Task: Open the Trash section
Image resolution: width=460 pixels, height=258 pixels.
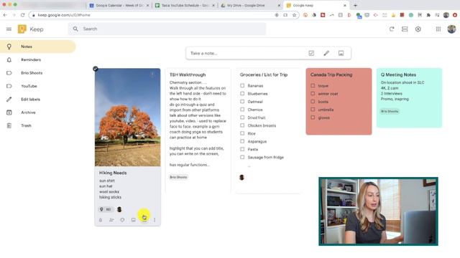Action: click(38, 125)
